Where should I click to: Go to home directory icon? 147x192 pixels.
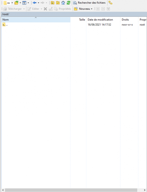63,3
